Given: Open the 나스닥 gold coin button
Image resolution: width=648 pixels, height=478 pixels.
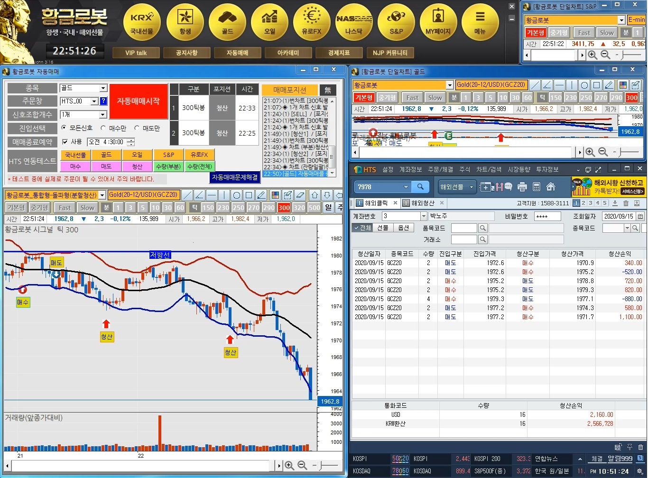Looking at the screenshot, I should point(354,22).
